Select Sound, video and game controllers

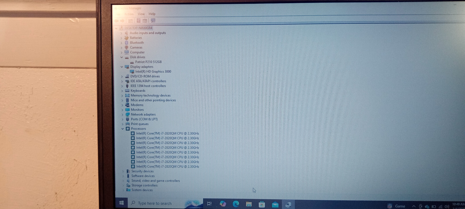point(155,181)
